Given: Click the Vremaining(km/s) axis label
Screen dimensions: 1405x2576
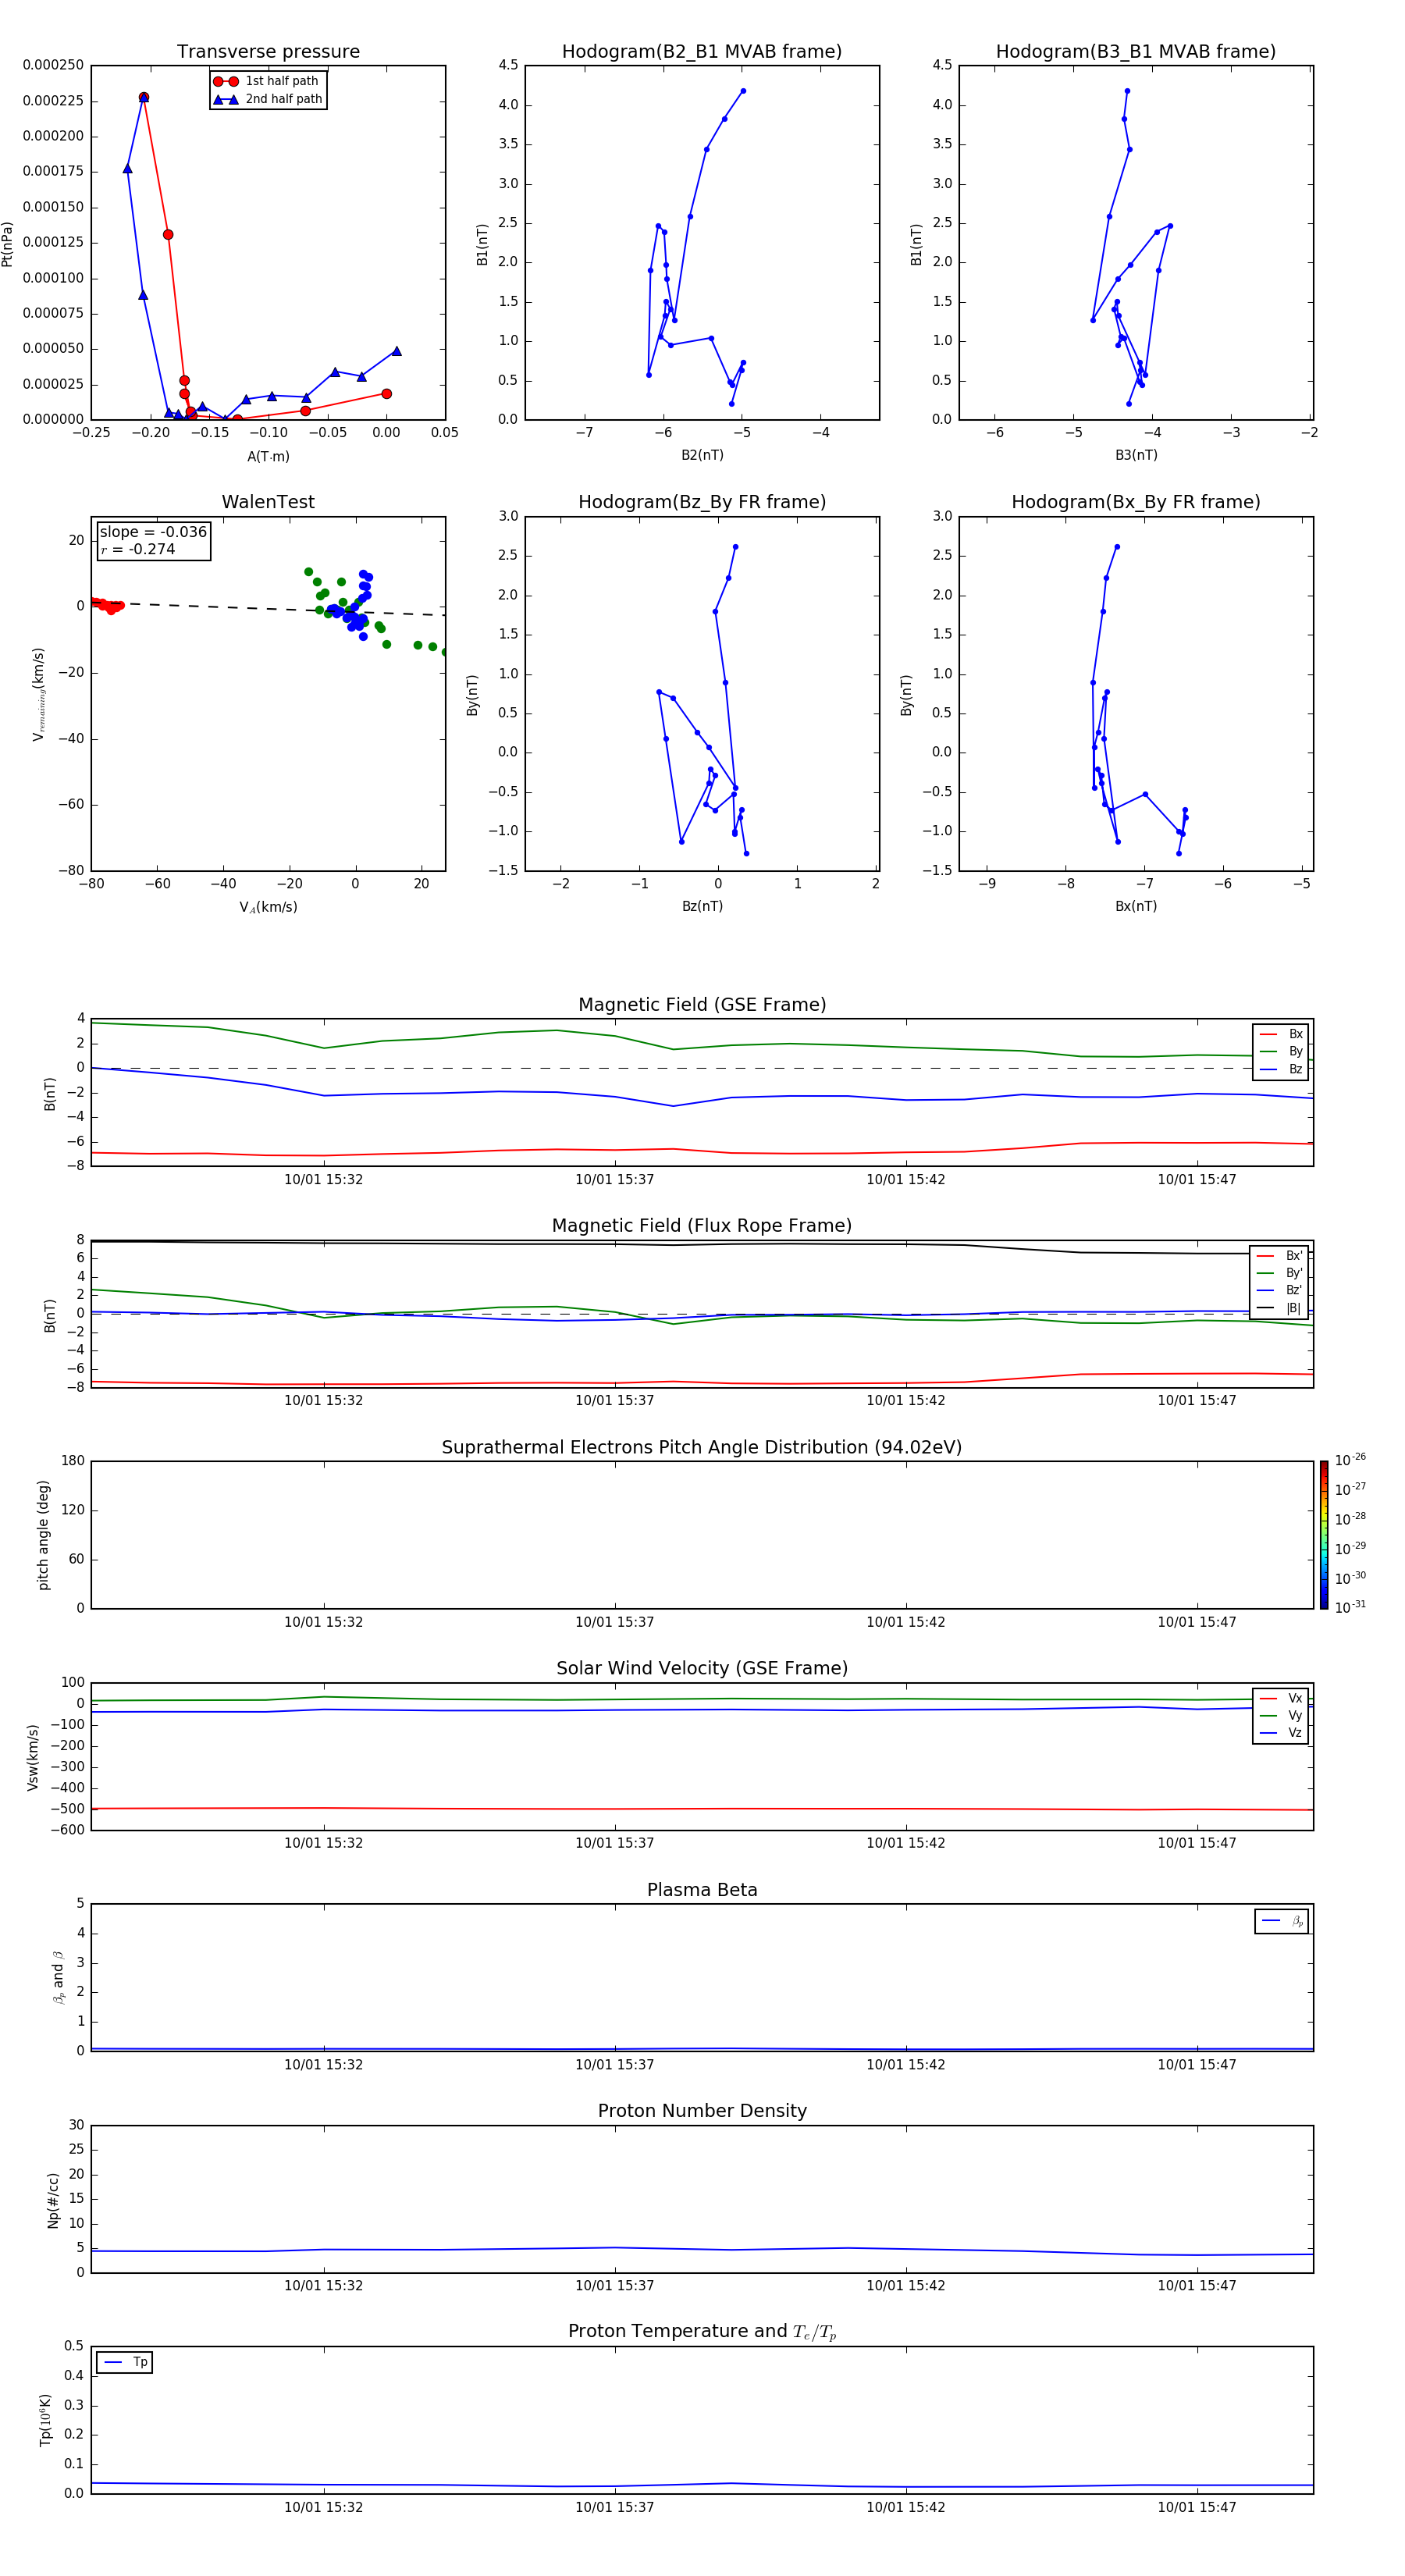Looking at the screenshot, I should [x=39, y=694].
